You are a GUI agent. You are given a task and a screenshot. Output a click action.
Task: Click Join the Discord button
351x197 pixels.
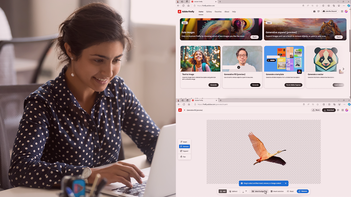click(x=329, y=11)
